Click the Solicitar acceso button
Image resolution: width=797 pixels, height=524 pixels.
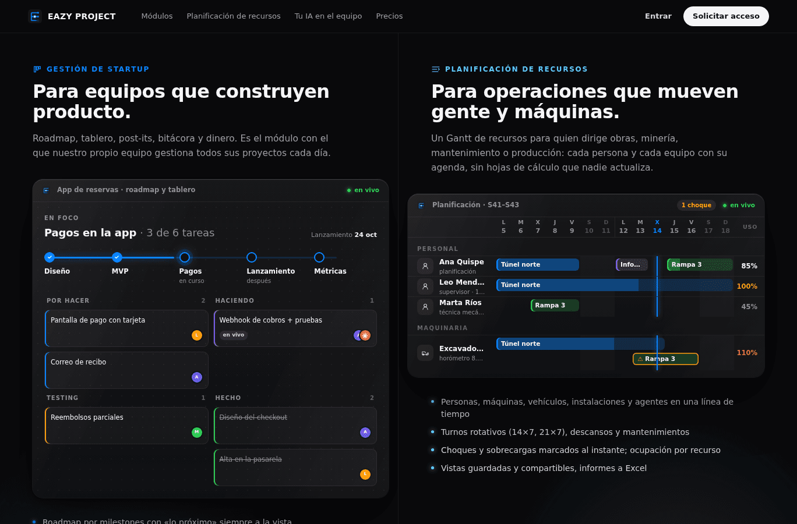point(726,16)
